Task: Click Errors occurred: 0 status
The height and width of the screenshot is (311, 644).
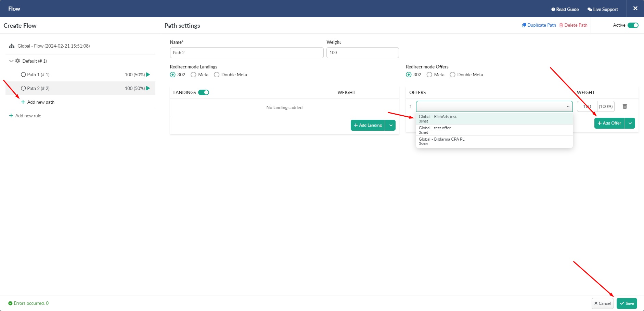Action: coord(31,303)
